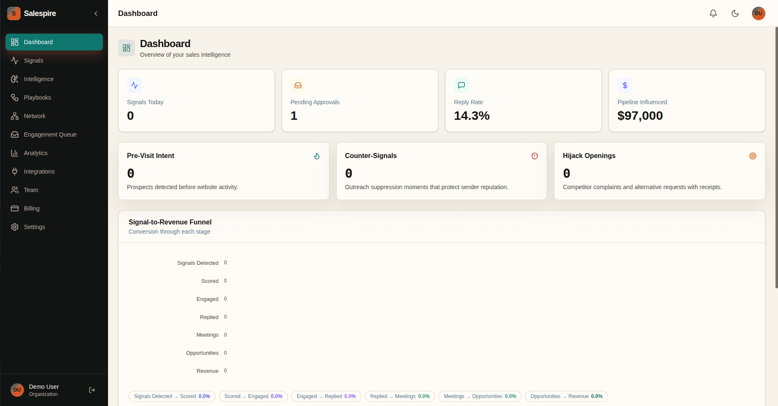Click the 14.3% Reply Rate value
This screenshot has width=778, height=406.
[472, 116]
